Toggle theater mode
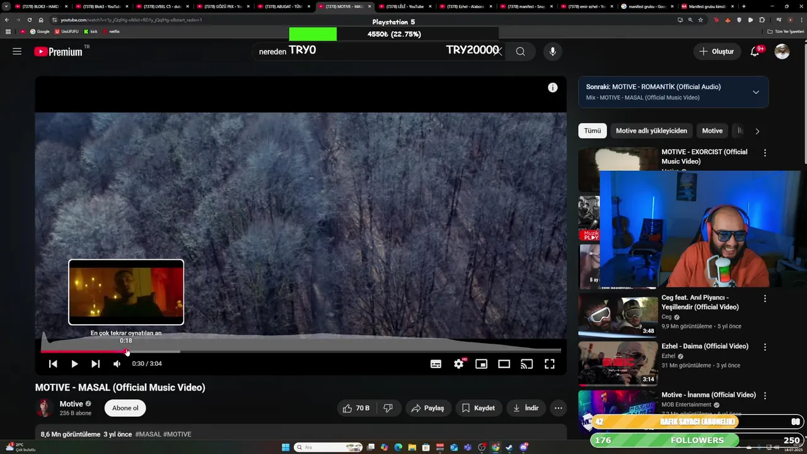Viewport: 807px width, 454px height. point(504,364)
